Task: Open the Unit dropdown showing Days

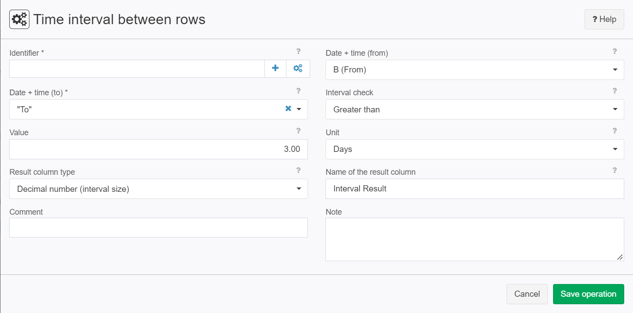Action: pos(474,149)
